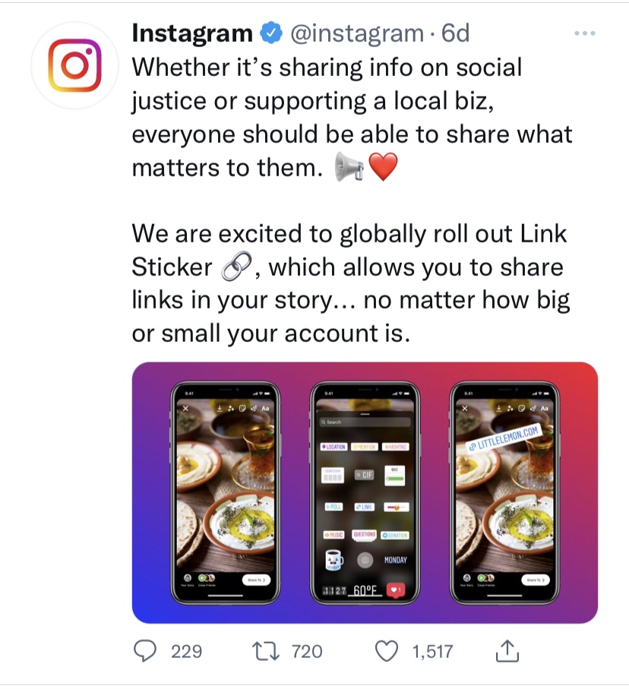Open the three-dot more options menu
This screenshot has height=689, width=629.
[585, 33]
